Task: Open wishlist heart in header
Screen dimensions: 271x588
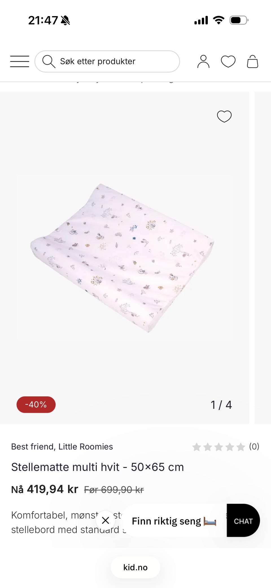Action: click(x=228, y=61)
